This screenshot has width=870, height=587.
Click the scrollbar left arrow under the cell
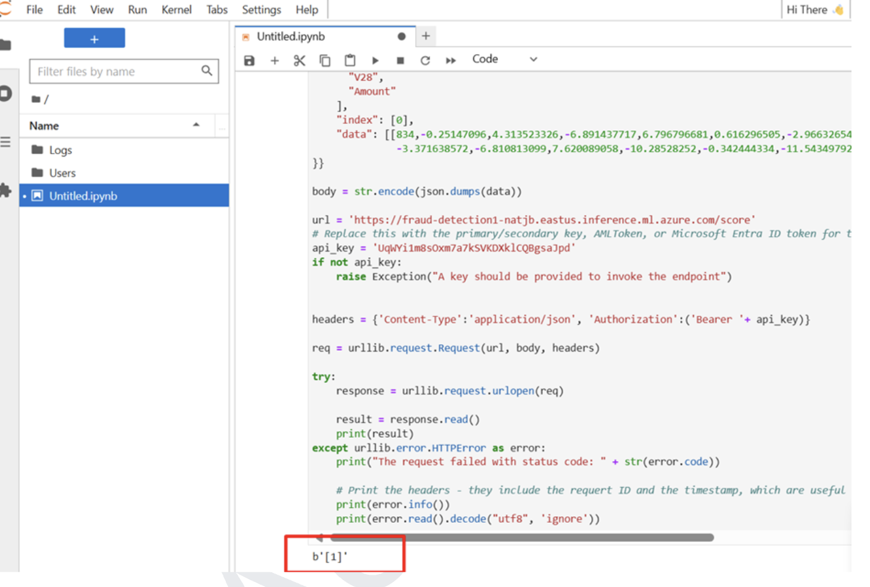click(x=319, y=538)
